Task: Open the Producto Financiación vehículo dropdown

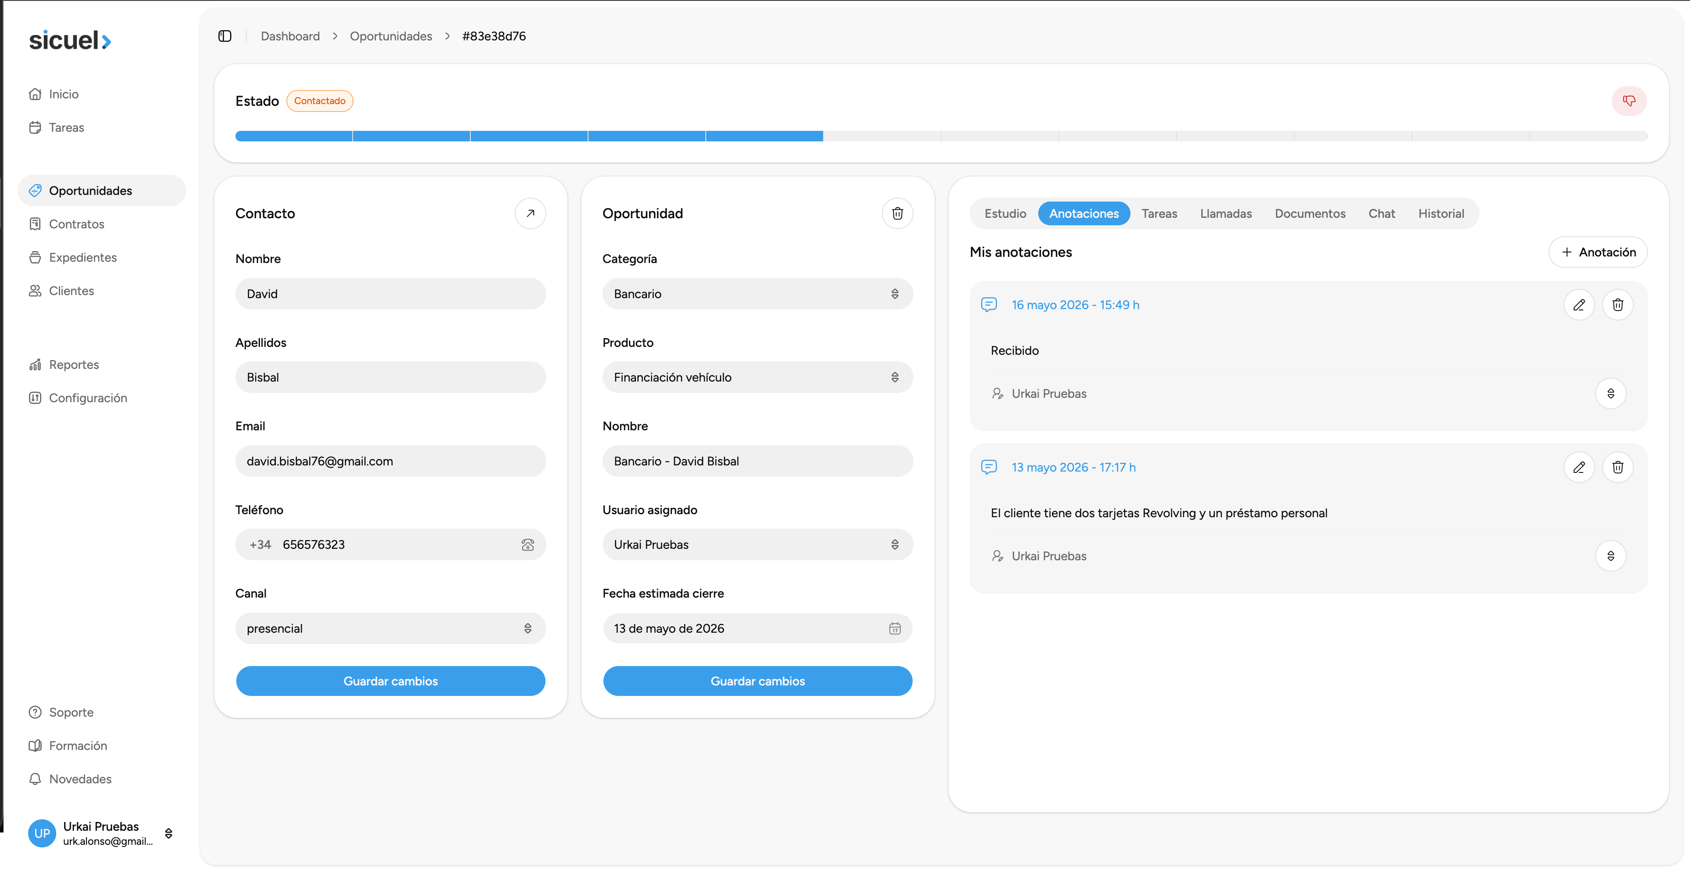Action: (x=758, y=377)
